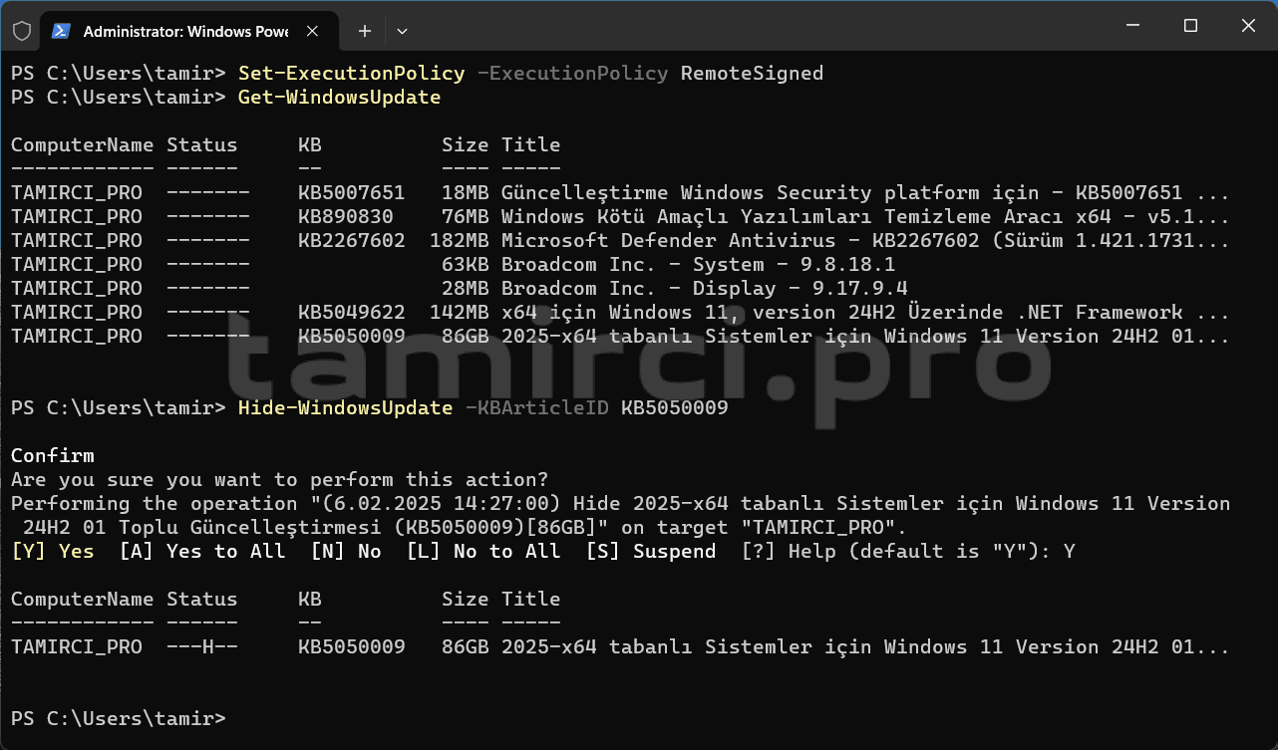Open a new tab with the plus button
This screenshot has width=1278, height=750.
(364, 30)
